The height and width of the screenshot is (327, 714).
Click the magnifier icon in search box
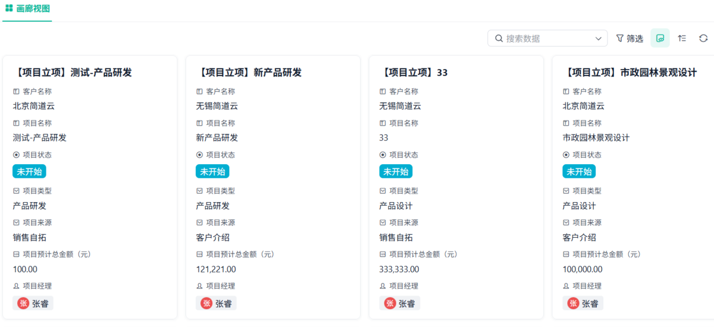point(499,38)
